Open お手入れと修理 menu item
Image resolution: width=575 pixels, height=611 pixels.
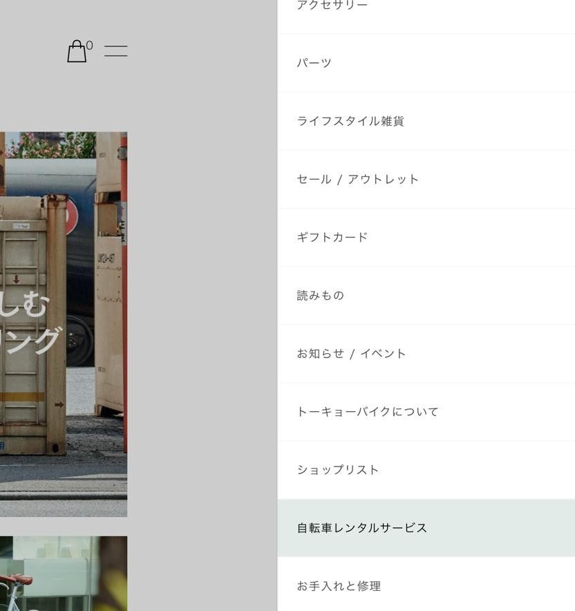coord(339,585)
